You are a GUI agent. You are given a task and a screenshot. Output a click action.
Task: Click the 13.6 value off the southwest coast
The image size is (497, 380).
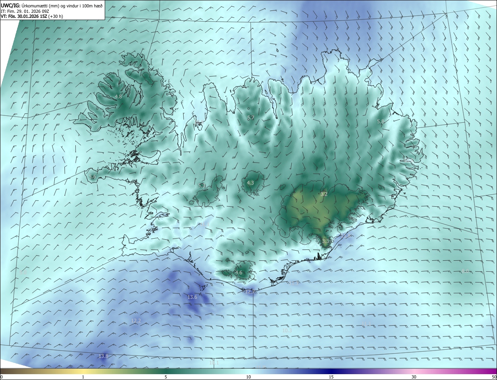click(x=192, y=297)
